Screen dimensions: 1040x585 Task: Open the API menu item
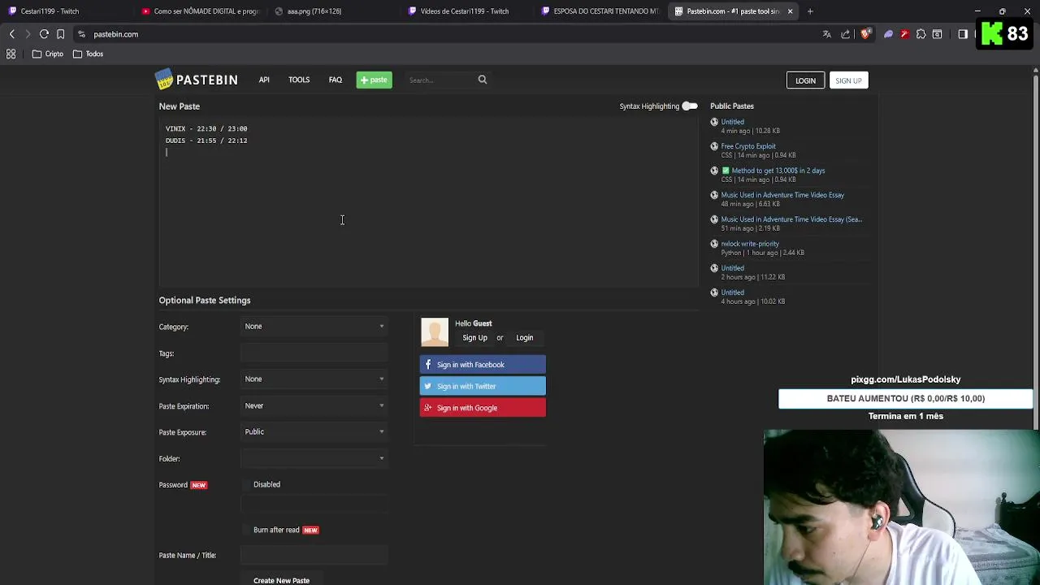point(264,80)
